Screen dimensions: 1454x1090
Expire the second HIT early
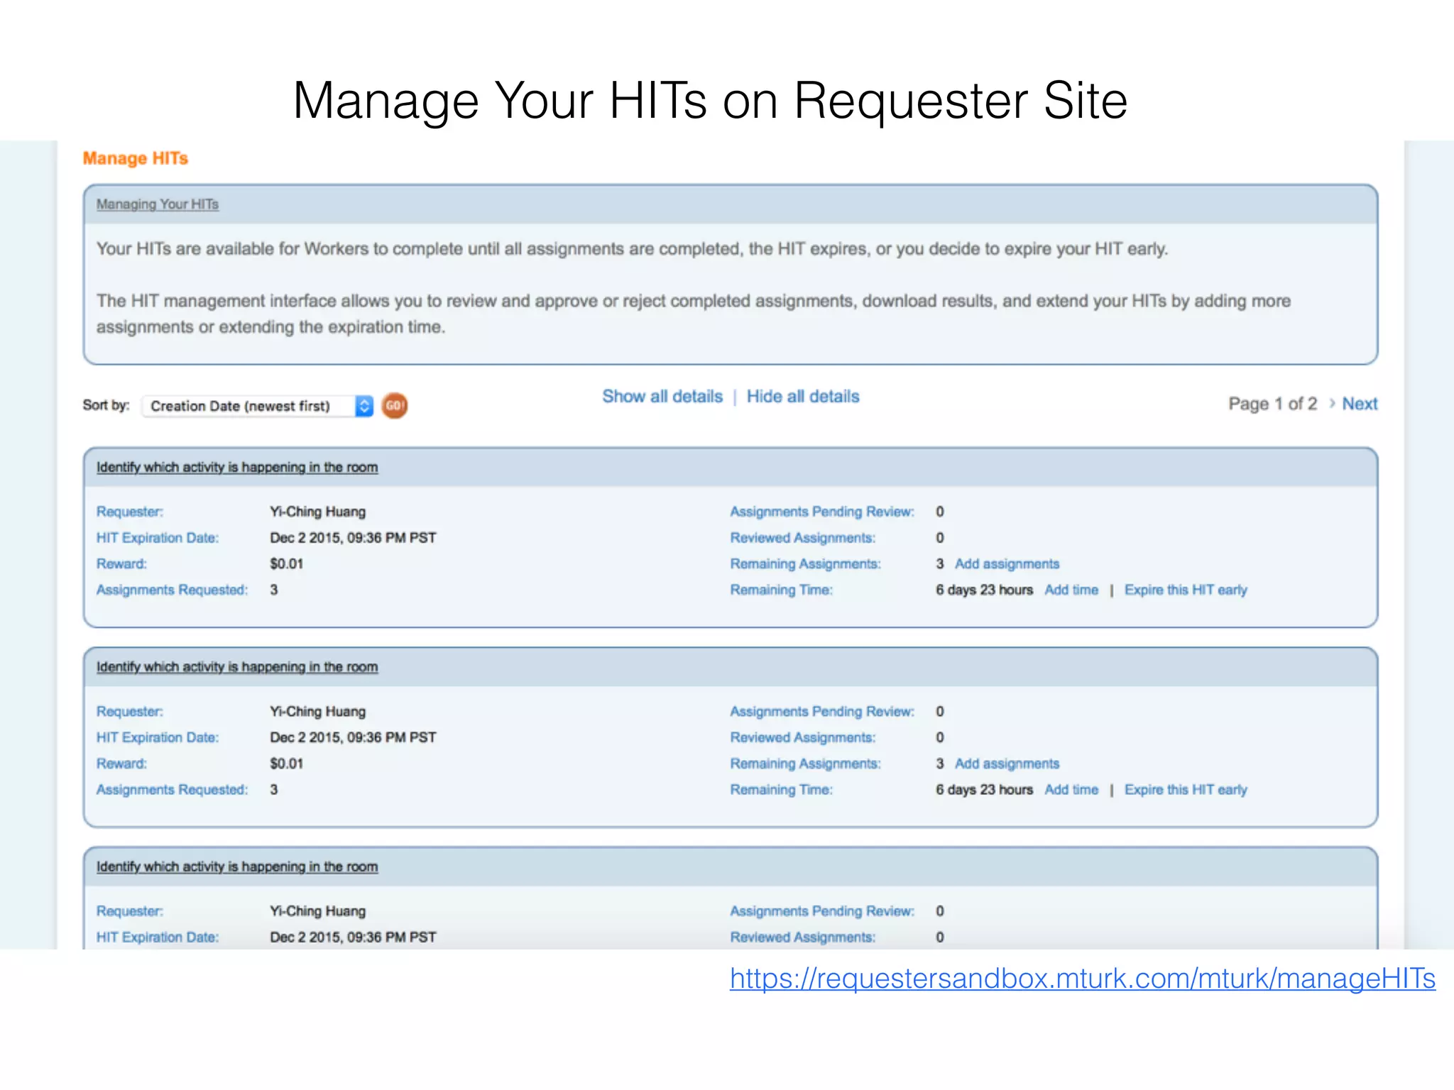click(x=1186, y=790)
